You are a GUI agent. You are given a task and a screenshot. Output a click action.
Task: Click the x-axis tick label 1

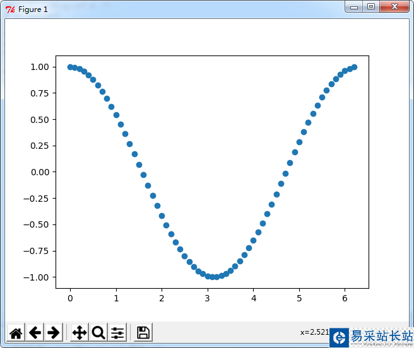116,298
